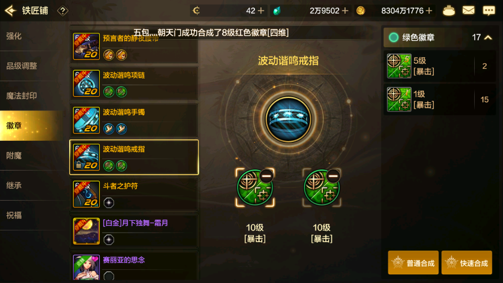Remove the right 10级 暴击 emblem
503x283 pixels.
[333, 176]
